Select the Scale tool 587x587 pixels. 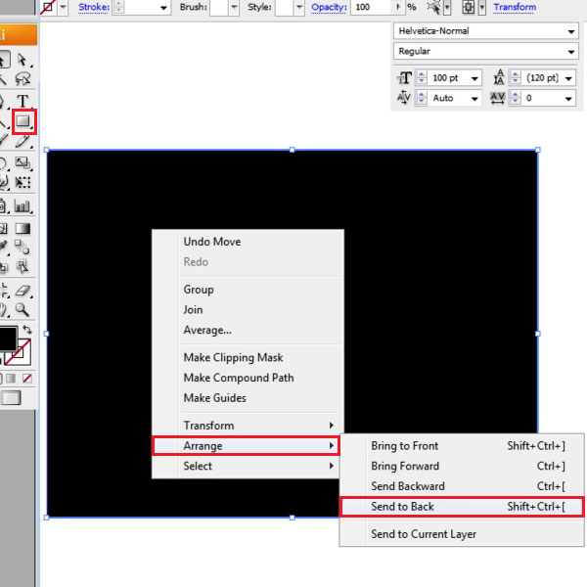(23, 162)
